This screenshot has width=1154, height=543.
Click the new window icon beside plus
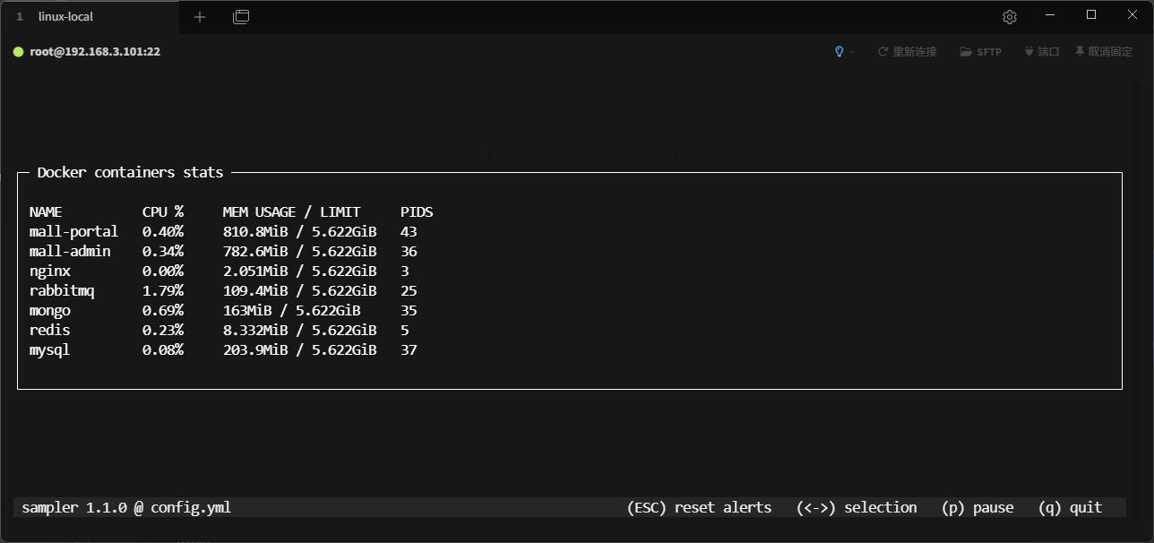point(241,17)
